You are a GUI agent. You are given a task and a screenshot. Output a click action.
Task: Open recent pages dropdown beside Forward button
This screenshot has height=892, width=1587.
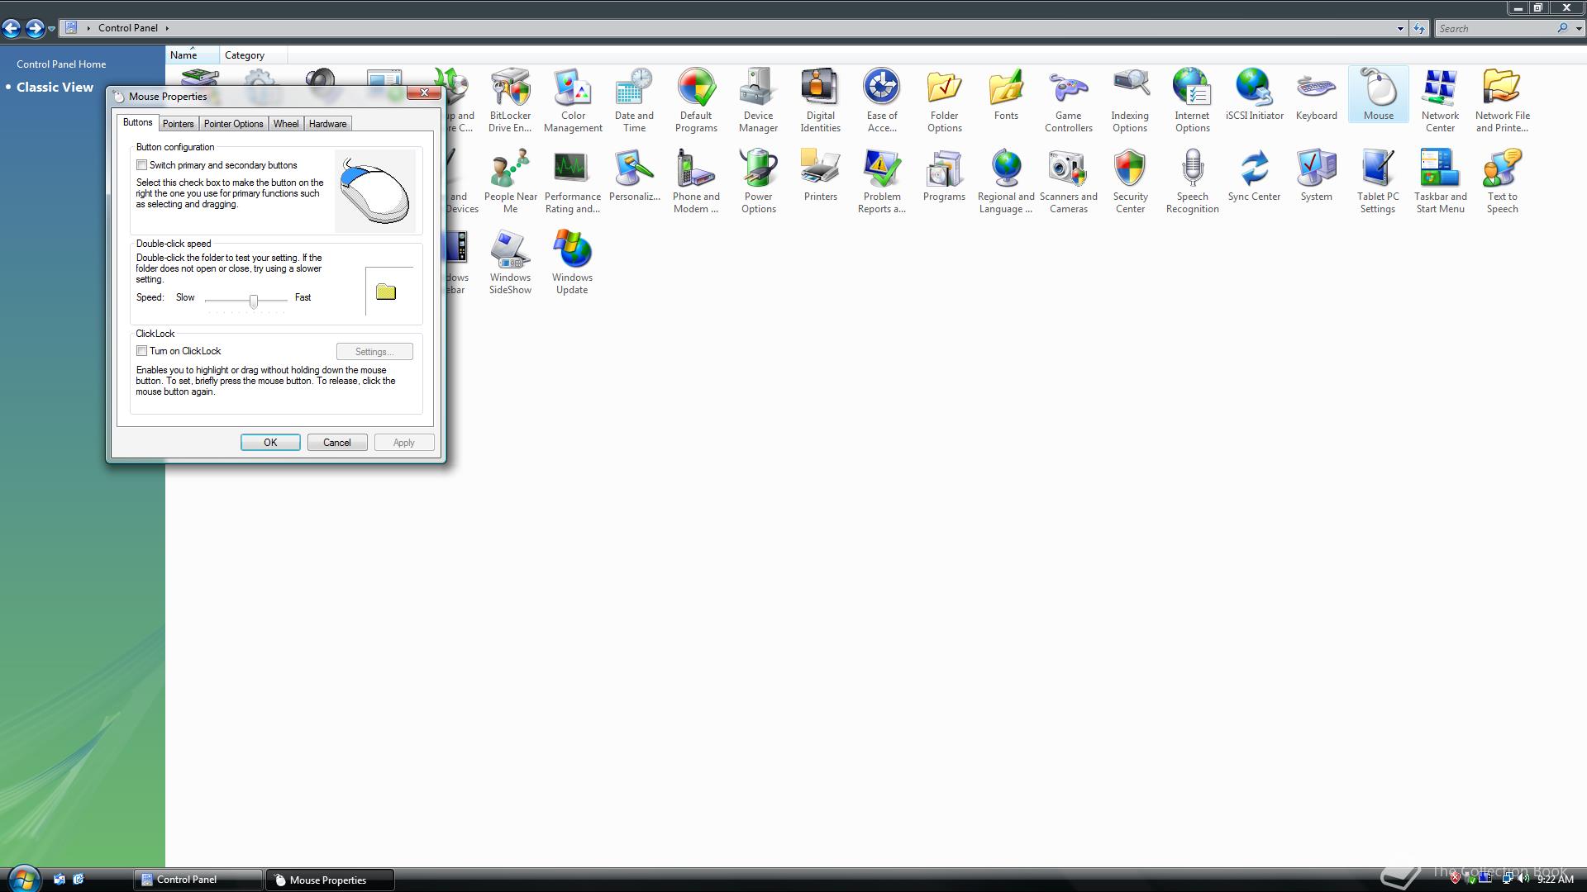tap(51, 29)
